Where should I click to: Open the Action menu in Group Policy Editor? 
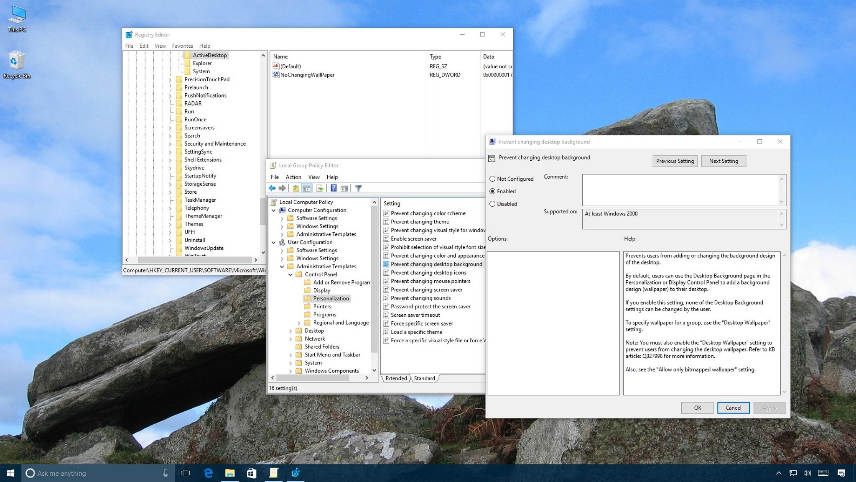coord(293,176)
